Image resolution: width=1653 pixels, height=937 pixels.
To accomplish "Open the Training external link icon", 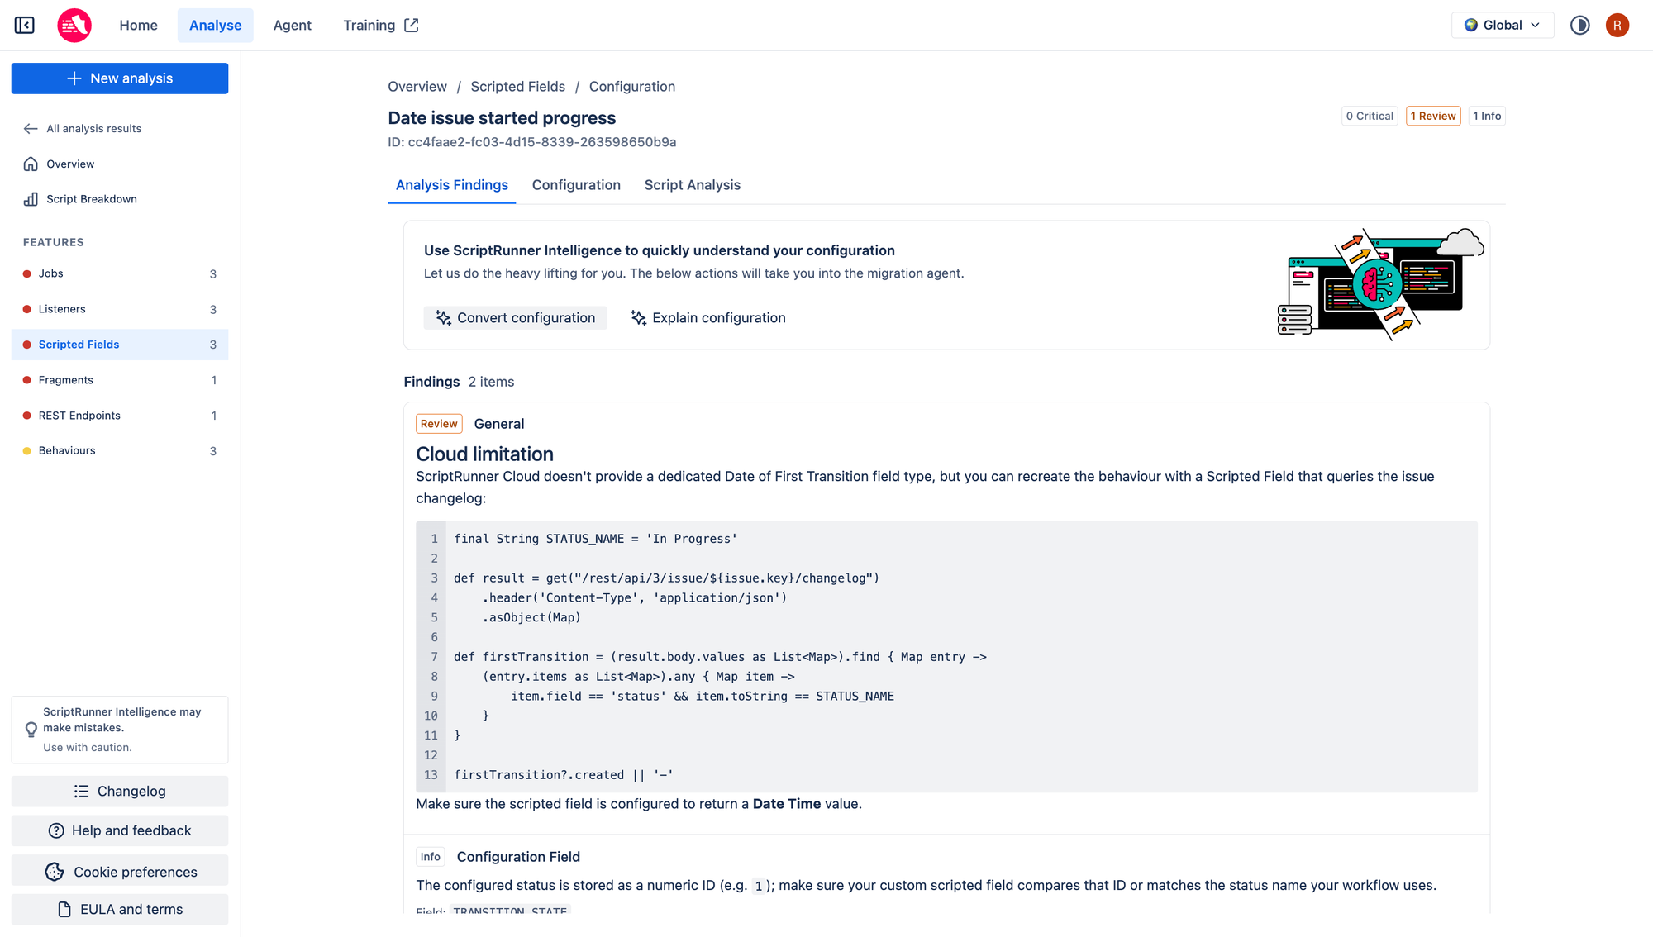I will point(412,26).
